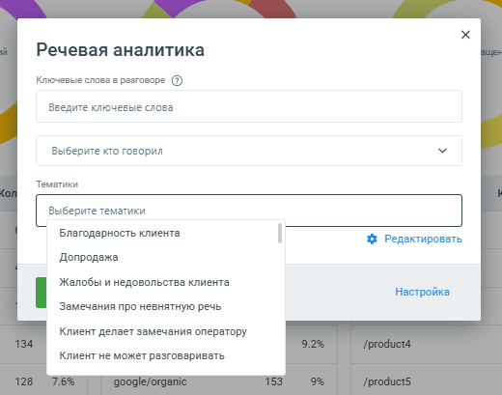Screen dimensions: 502x395
Task: Close the Речевая аналитика dialog
Action: click(465, 35)
